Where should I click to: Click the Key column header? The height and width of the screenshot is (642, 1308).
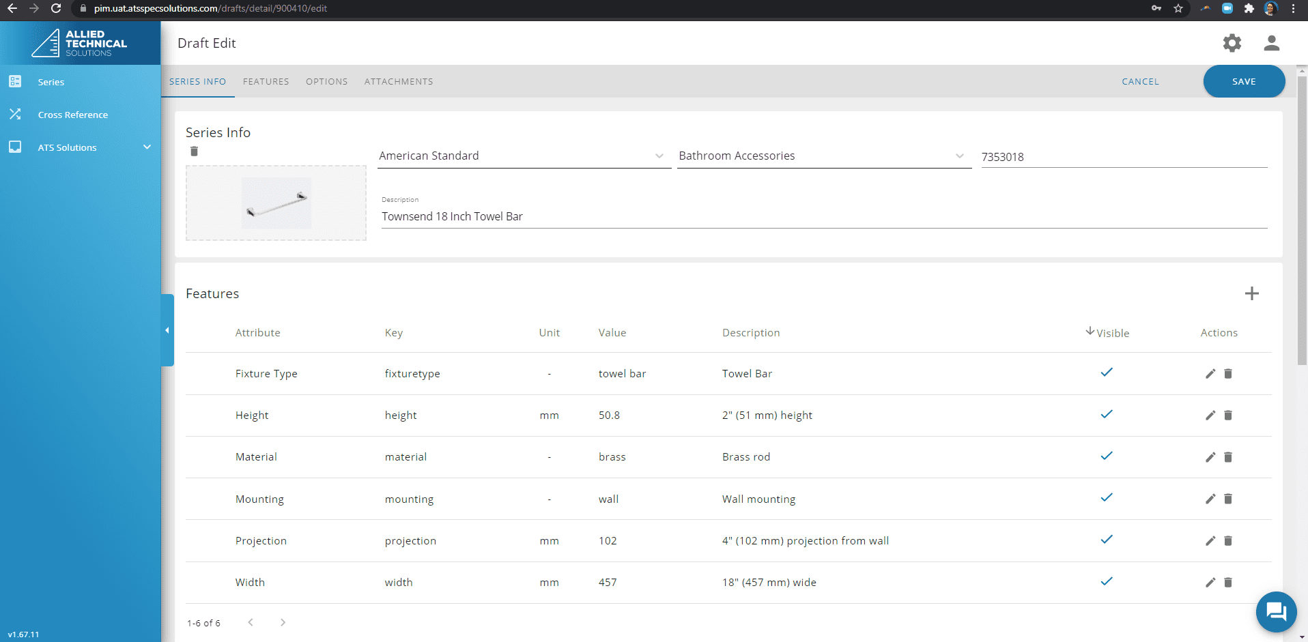(x=394, y=332)
